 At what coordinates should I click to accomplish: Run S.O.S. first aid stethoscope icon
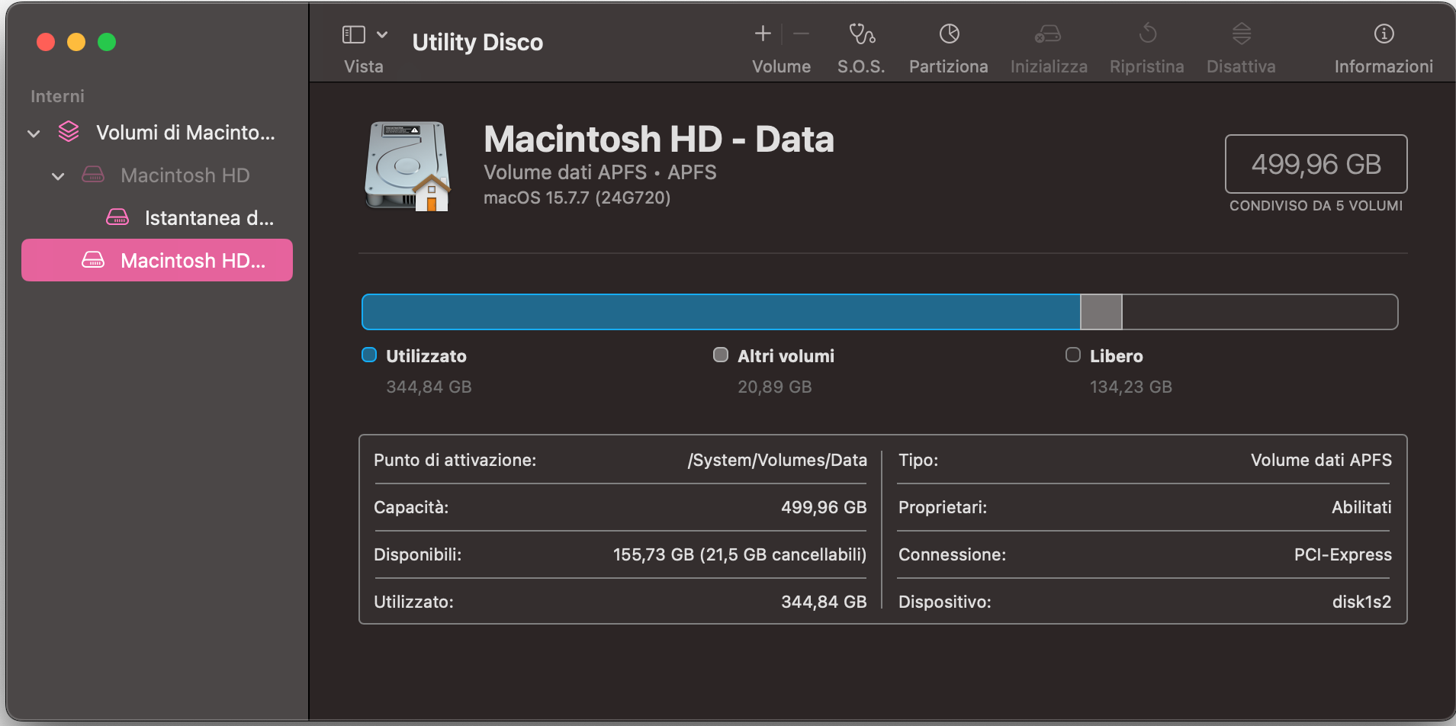click(x=862, y=34)
